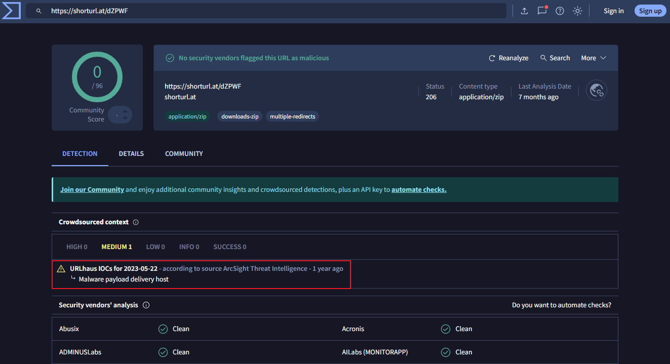Open the Join our Community link
670x364 pixels.
92,189
